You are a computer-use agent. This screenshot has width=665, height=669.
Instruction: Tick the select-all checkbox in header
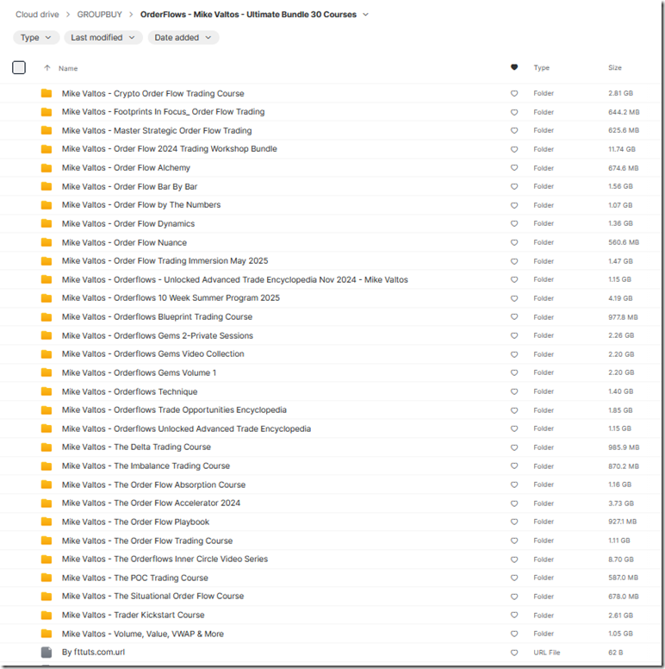19,67
